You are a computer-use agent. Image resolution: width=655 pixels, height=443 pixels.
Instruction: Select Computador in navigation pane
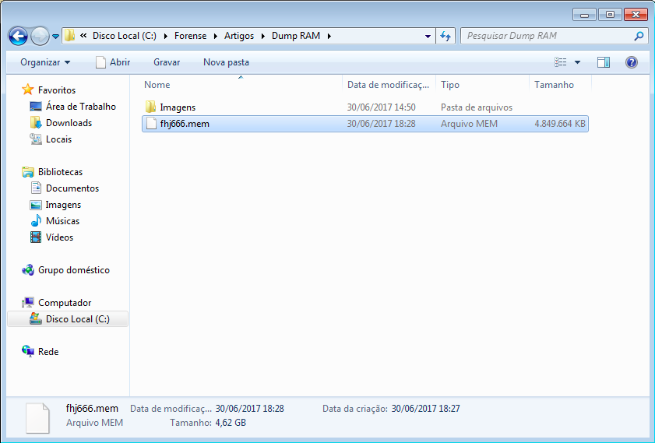[x=57, y=303]
